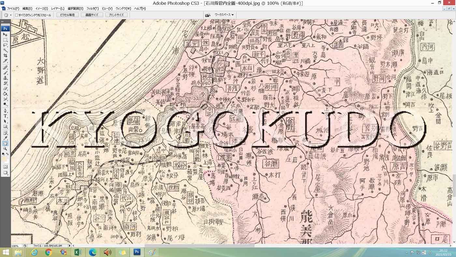
Task: Open the Hand tool preset picker dropdown
Action: (11, 15)
